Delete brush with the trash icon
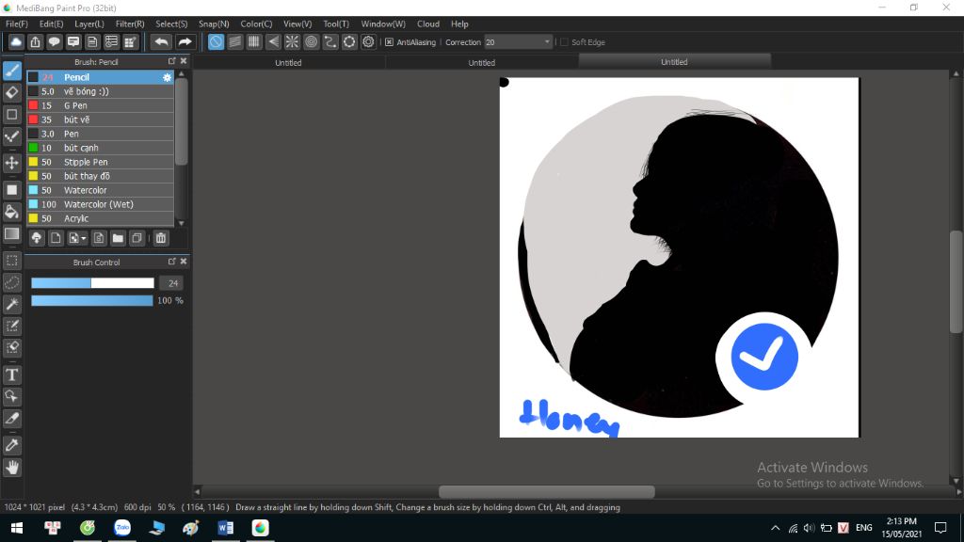The height and width of the screenshot is (542, 964). click(x=161, y=238)
